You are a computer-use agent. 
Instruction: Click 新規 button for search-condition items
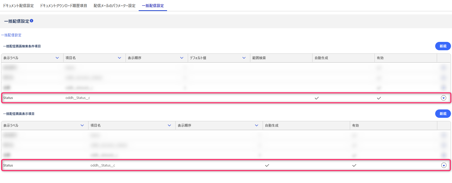pyautogui.click(x=443, y=46)
